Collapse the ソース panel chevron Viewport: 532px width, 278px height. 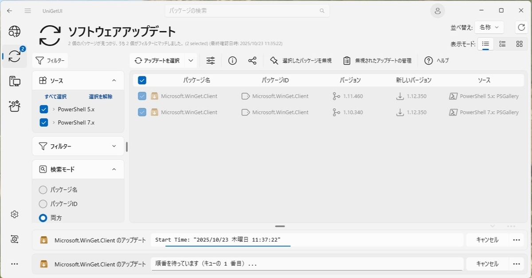click(113, 80)
